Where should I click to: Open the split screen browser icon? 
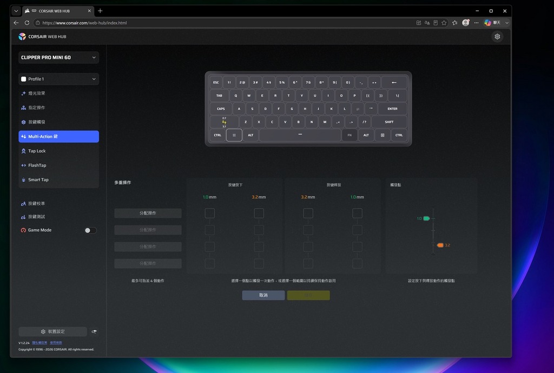(x=419, y=23)
